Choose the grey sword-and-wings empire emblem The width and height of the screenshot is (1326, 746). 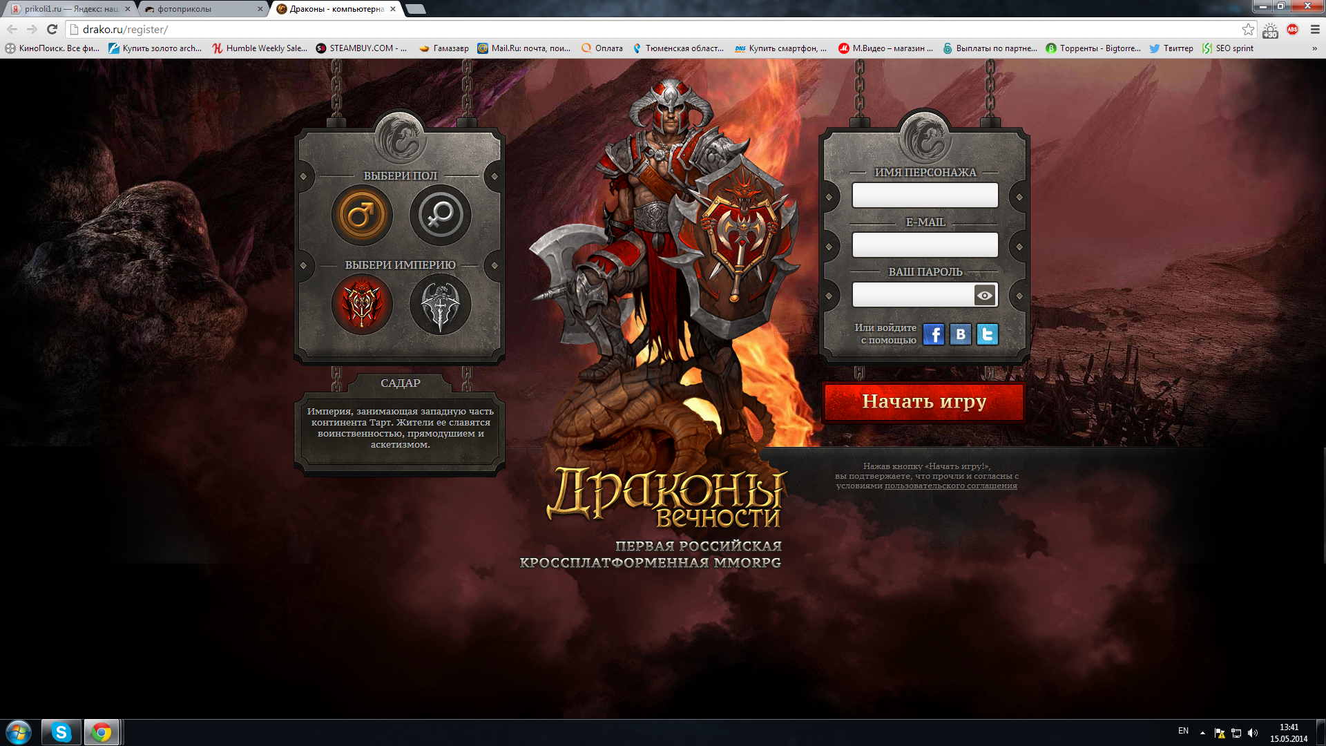pos(440,304)
